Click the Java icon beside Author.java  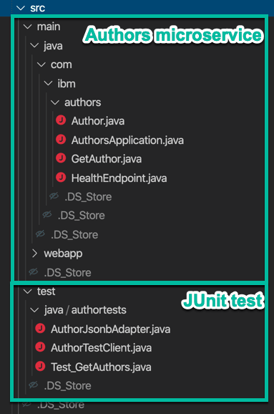[x=61, y=120]
